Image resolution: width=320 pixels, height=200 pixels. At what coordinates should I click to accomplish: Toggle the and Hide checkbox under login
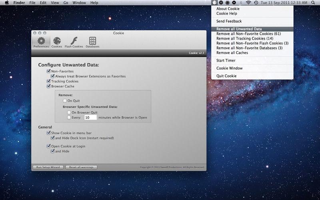click(x=53, y=151)
